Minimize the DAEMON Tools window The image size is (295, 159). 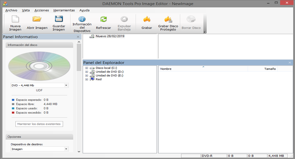[268, 3]
